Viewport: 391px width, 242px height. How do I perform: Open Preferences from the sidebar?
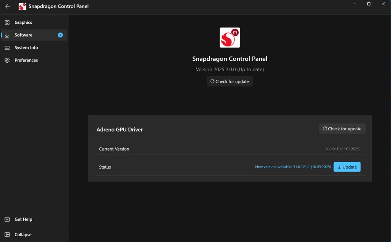(x=26, y=60)
